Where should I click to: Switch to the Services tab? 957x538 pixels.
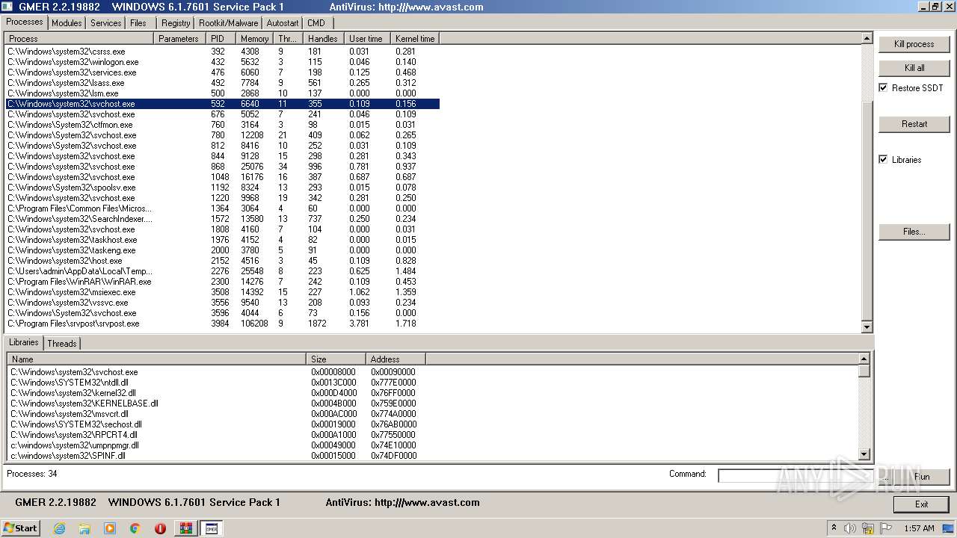[x=105, y=23]
